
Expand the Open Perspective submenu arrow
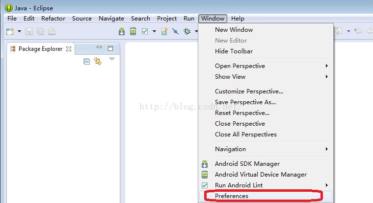pos(327,66)
